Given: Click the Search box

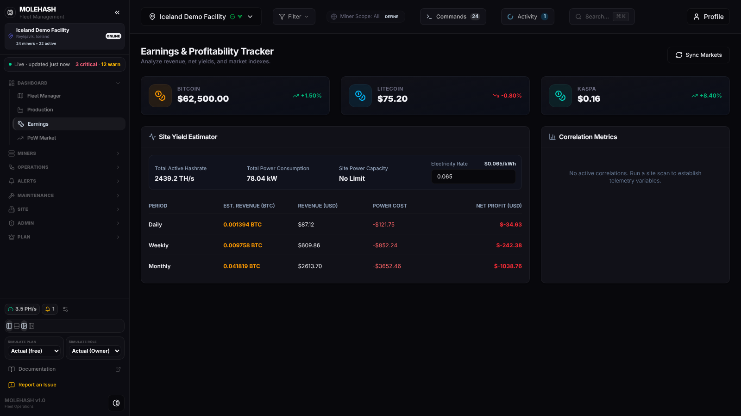Looking at the screenshot, I should (x=602, y=17).
